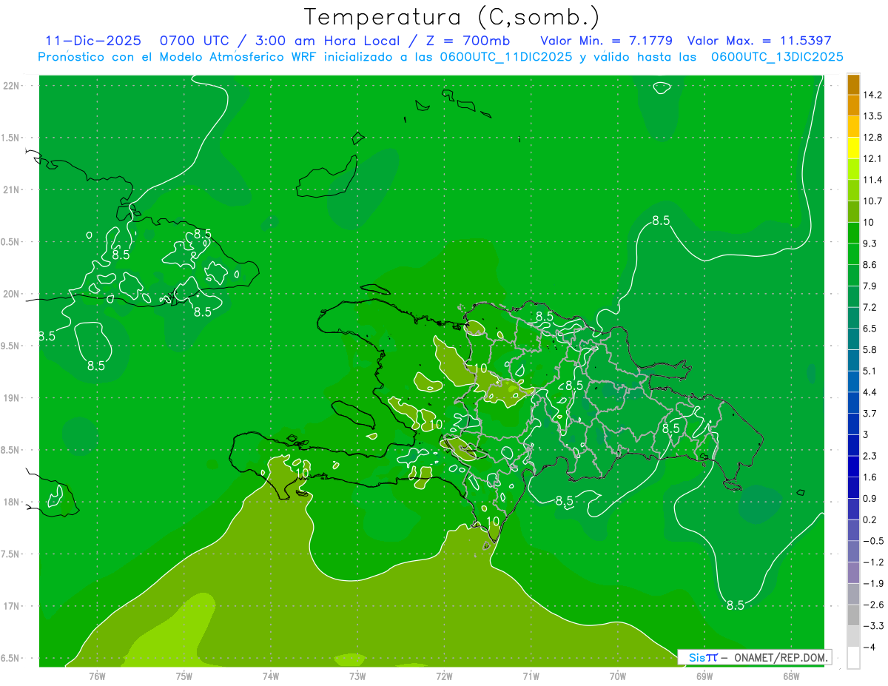This screenshot has width=888, height=686.
Task: Pick the brown-orange swatch atop the colorbar
Action: tap(853, 84)
